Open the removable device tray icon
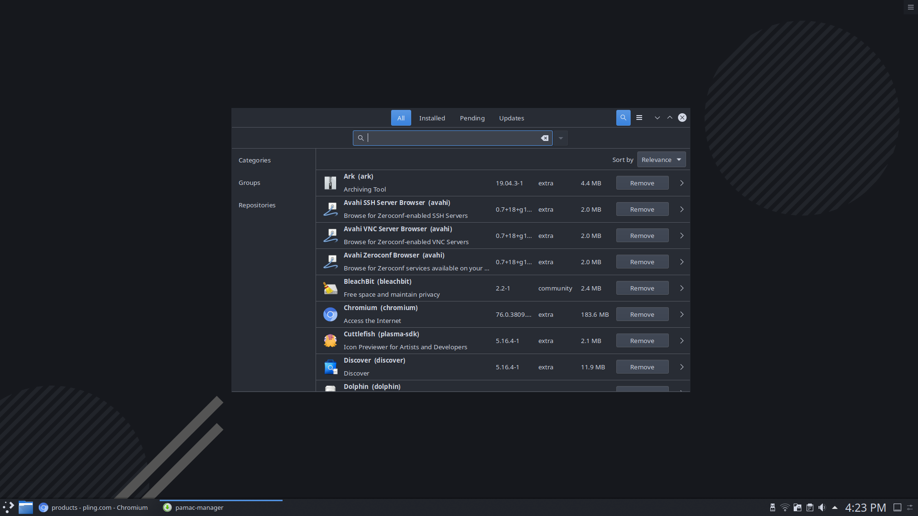918x516 pixels. click(x=772, y=507)
